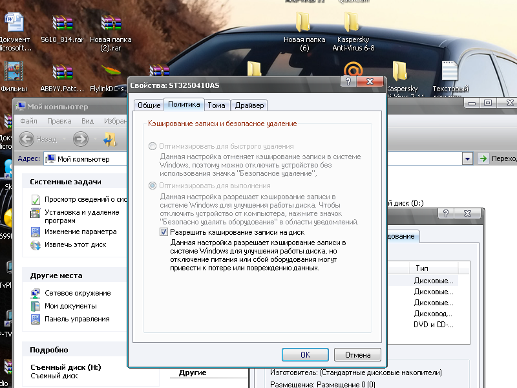
Task: Click the Текстовый документ desktop icon
Action: (450, 72)
